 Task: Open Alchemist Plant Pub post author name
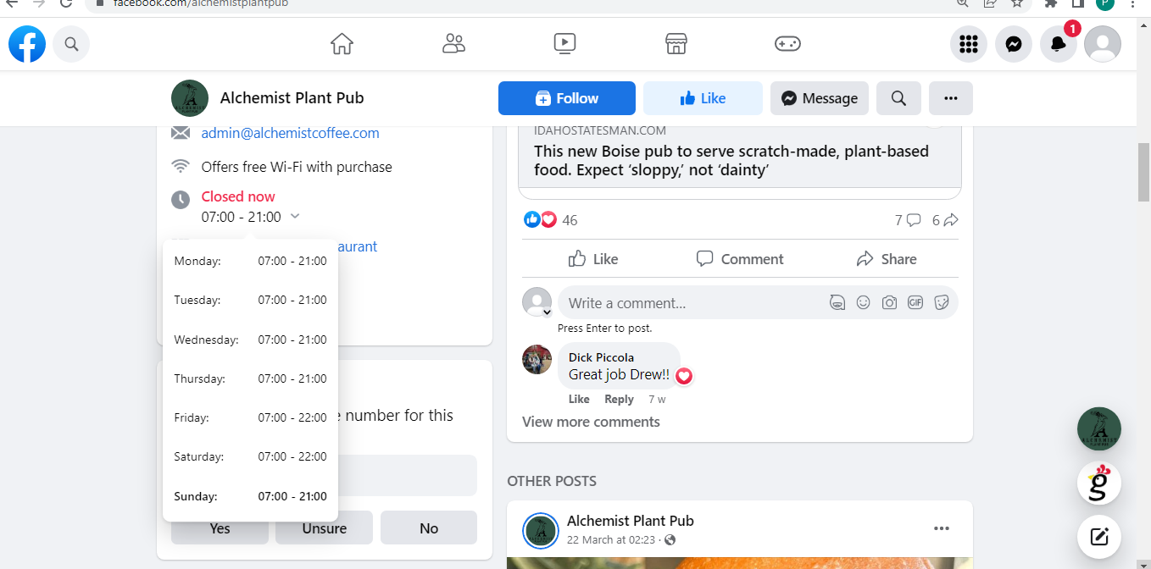point(631,521)
